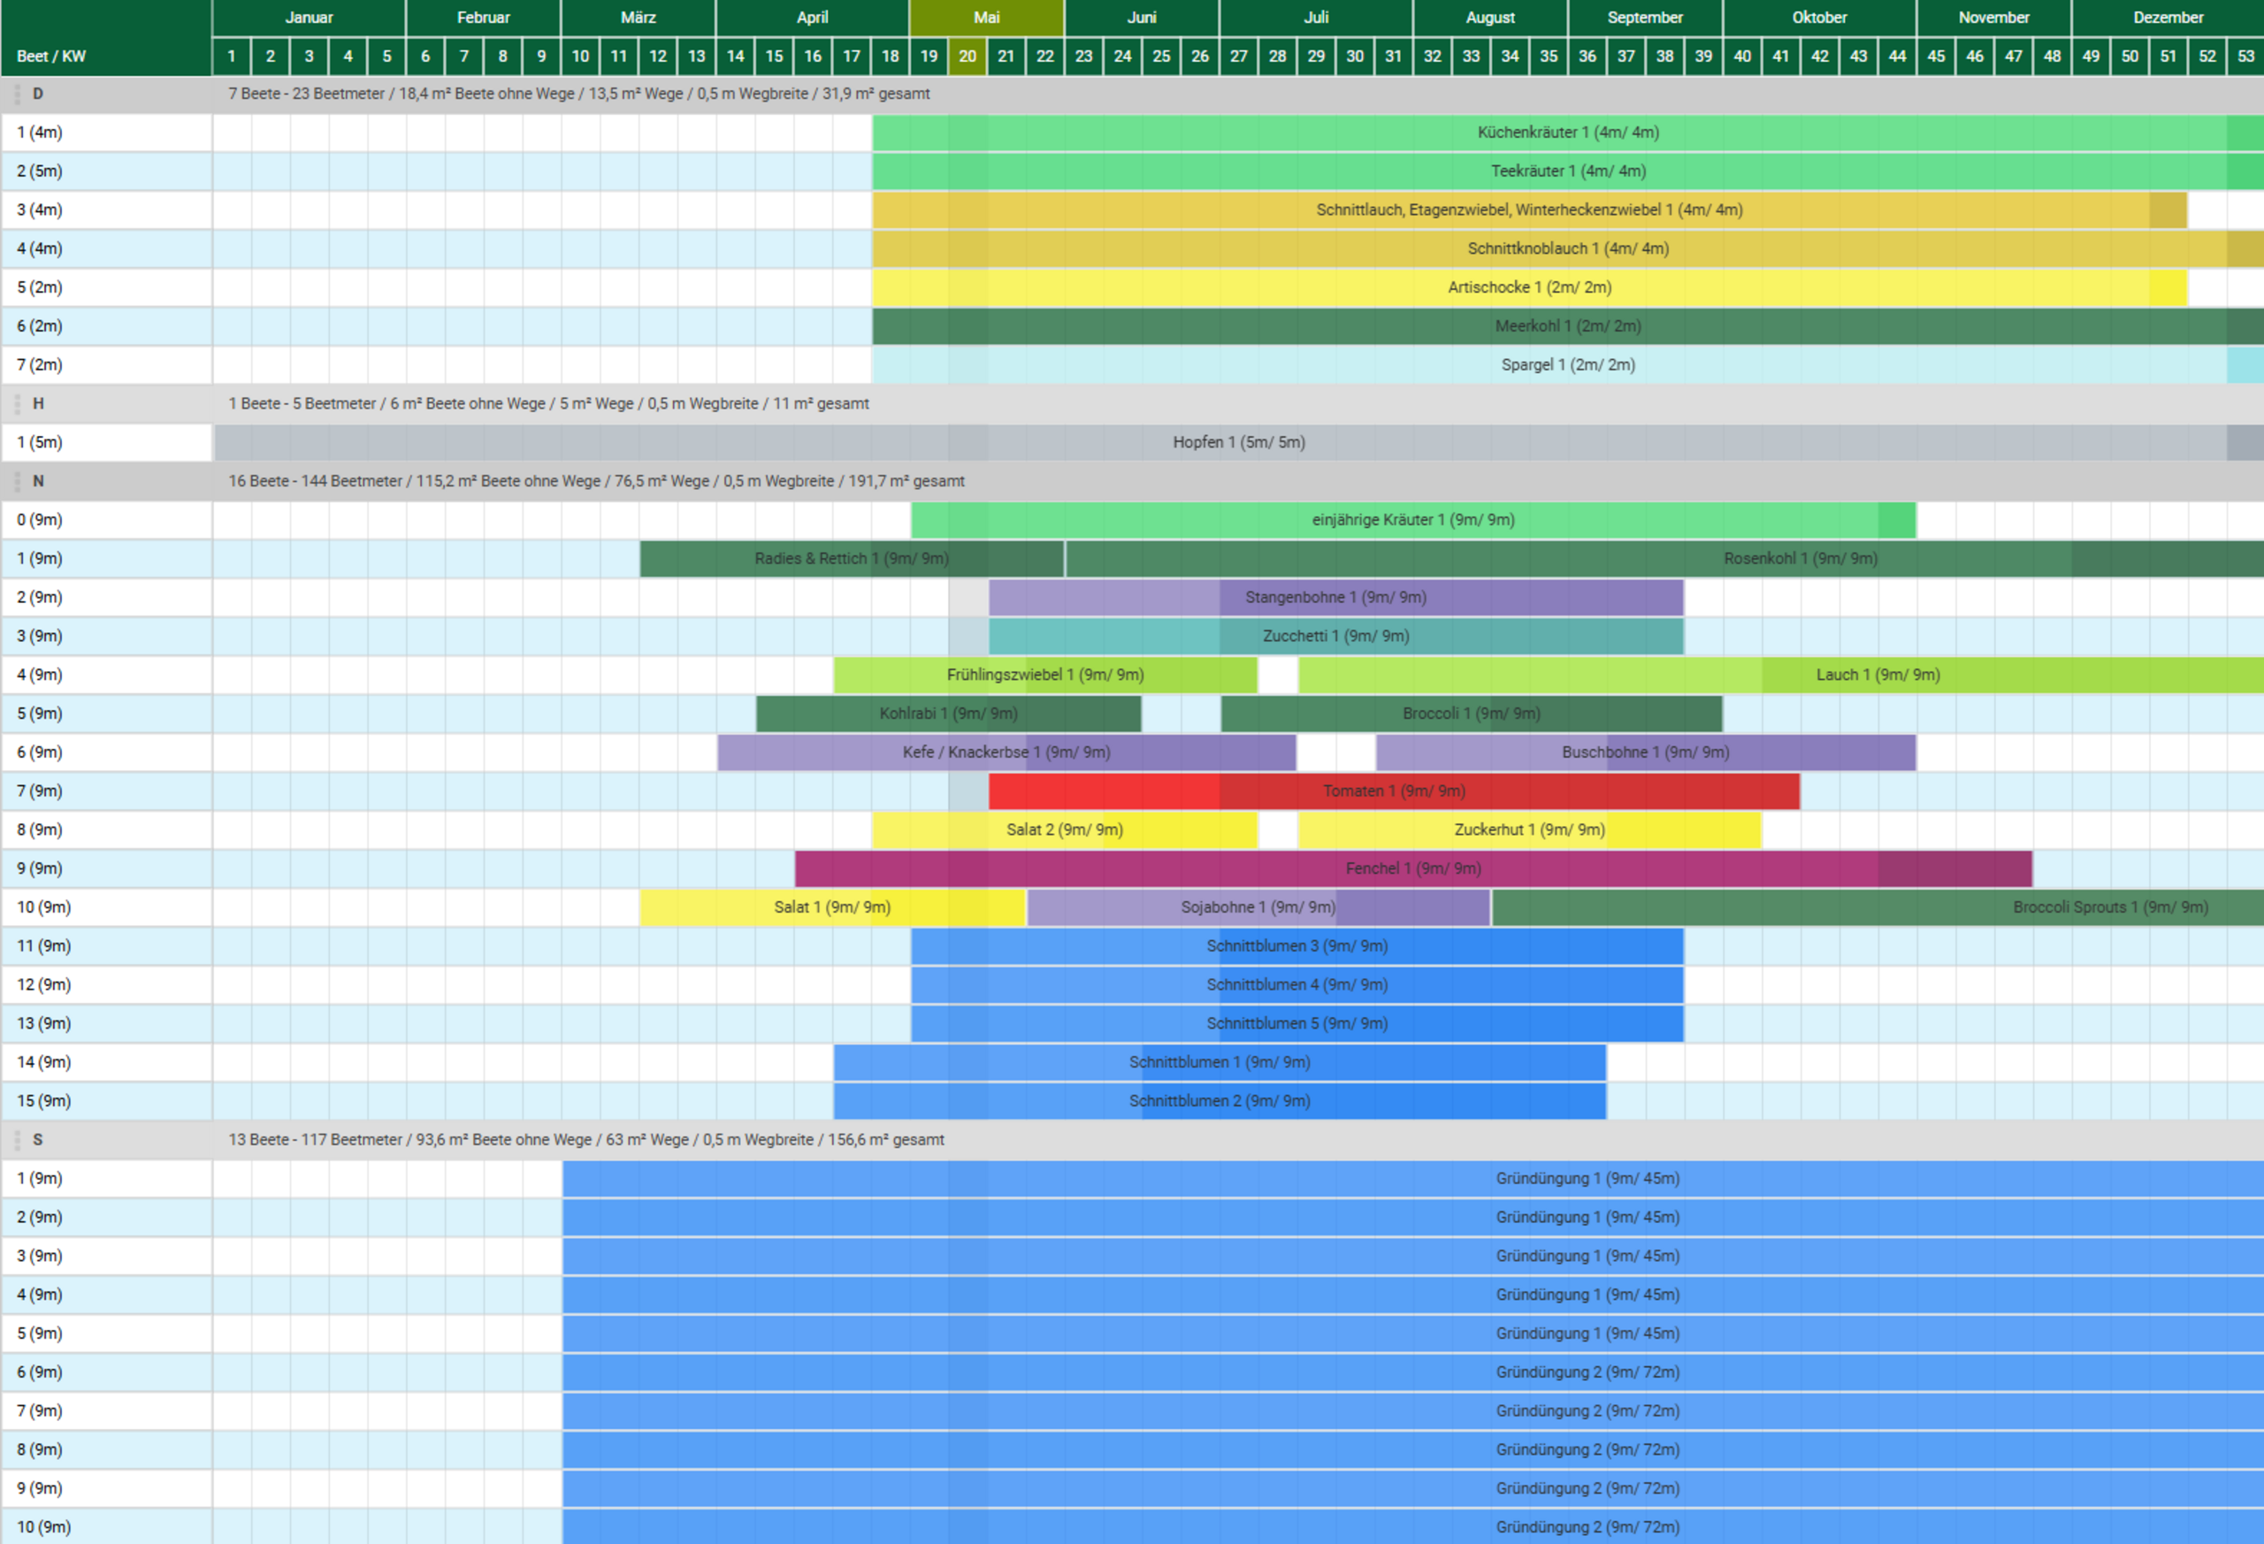Click the drag handle icon beside section N
Image resolution: width=2264 pixels, height=1544 pixels.
click(17, 481)
